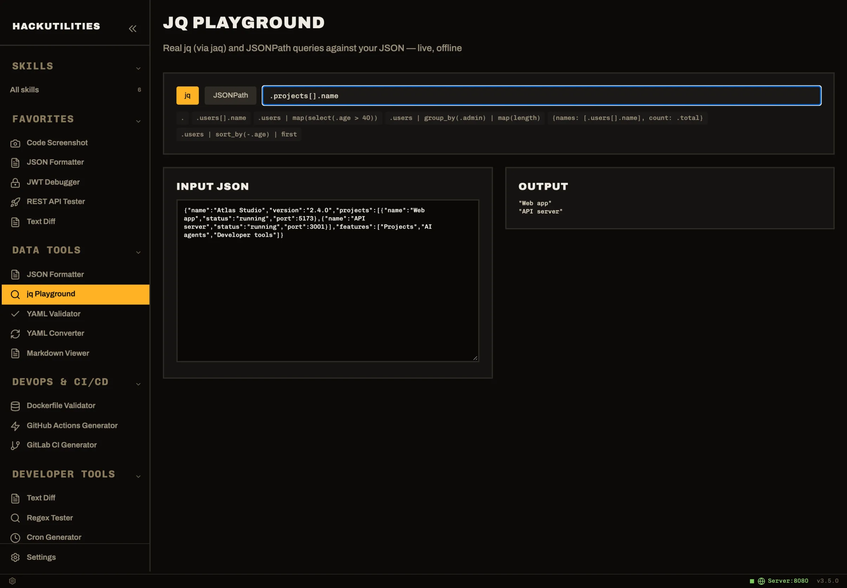Apply the {names: ..., count: .total} example
Screen dimensions: 847x588
point(628,118)
